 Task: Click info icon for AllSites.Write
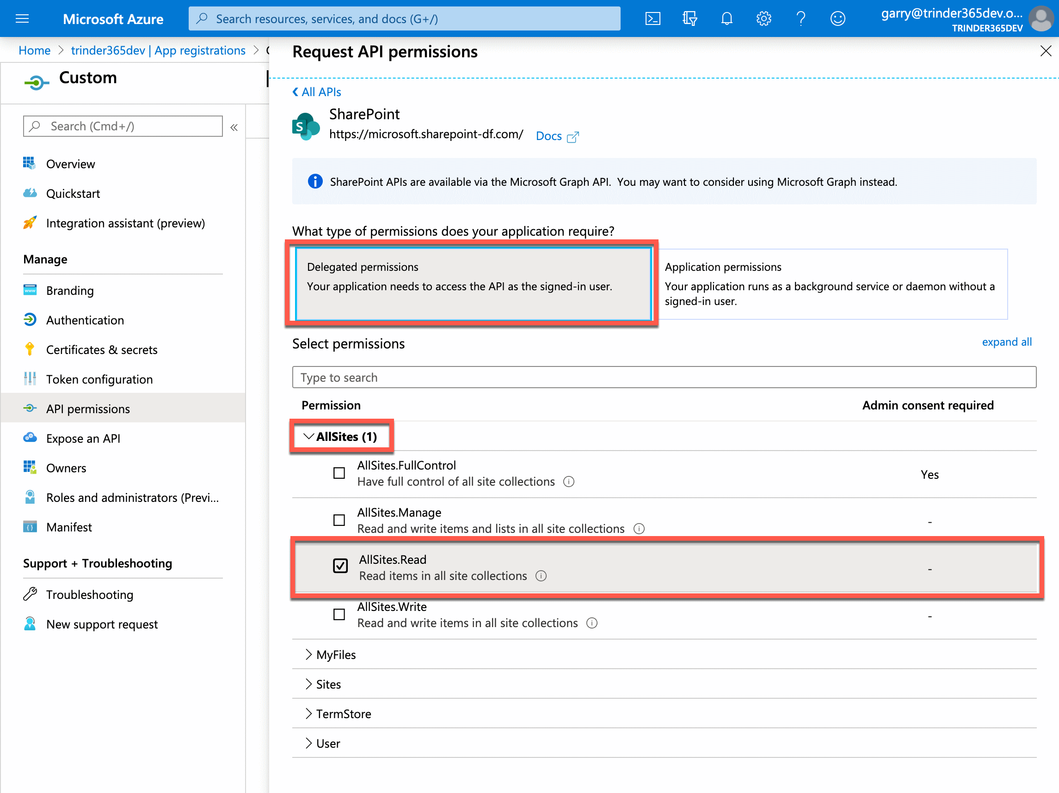pyautogui.click(x=592, y=623)
